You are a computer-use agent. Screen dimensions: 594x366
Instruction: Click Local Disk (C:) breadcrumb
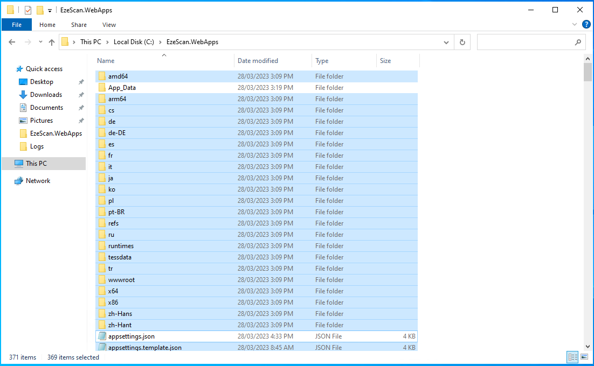(x=133, y=42)
